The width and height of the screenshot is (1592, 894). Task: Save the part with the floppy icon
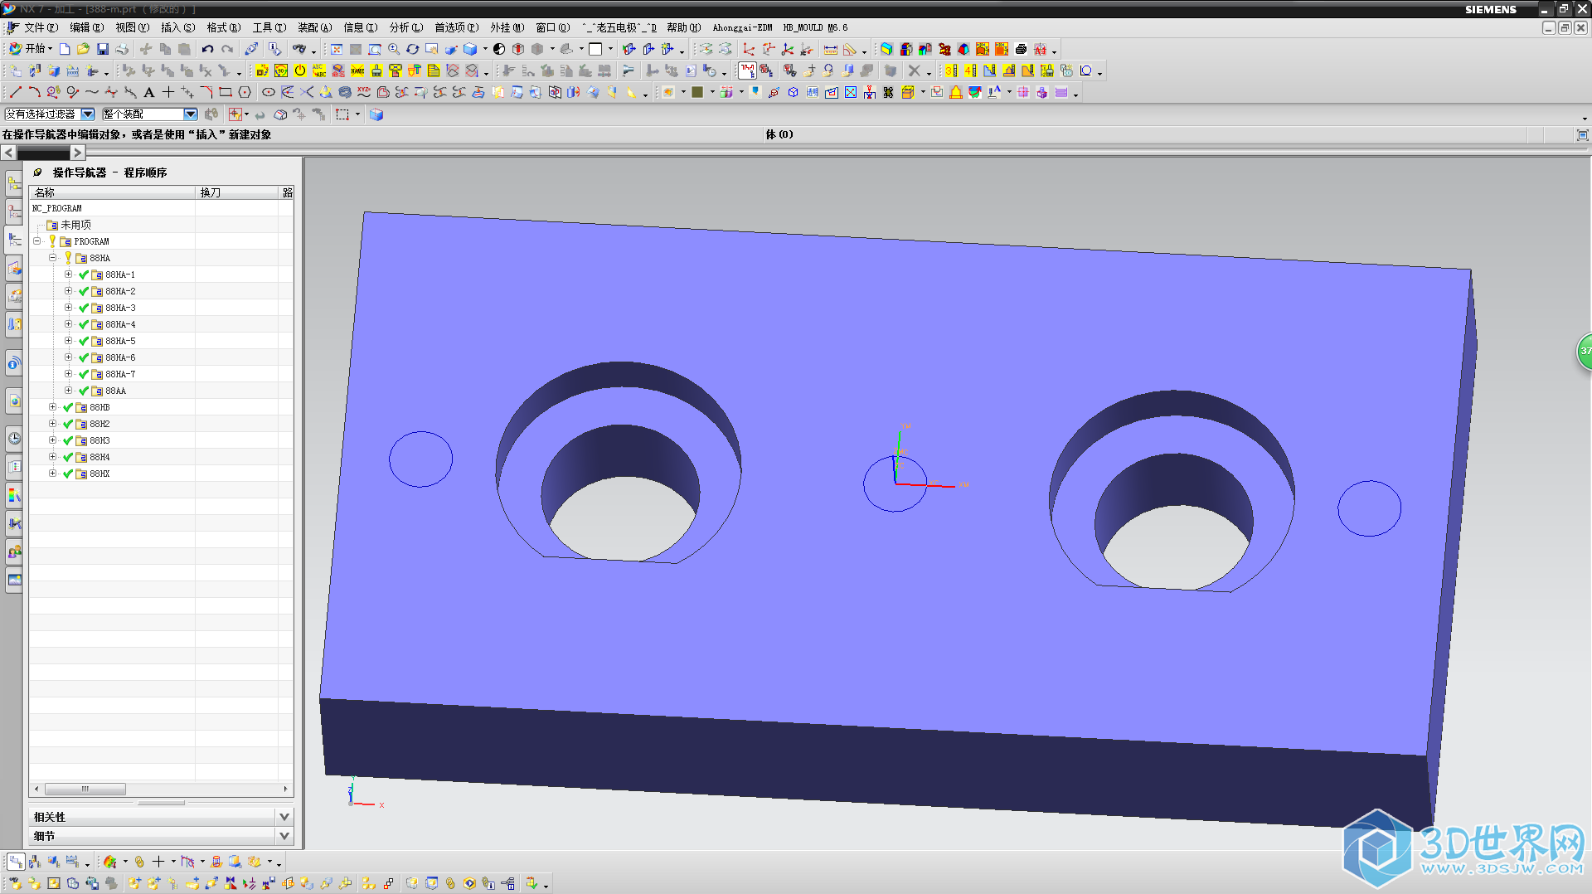(x=103, y=49)
